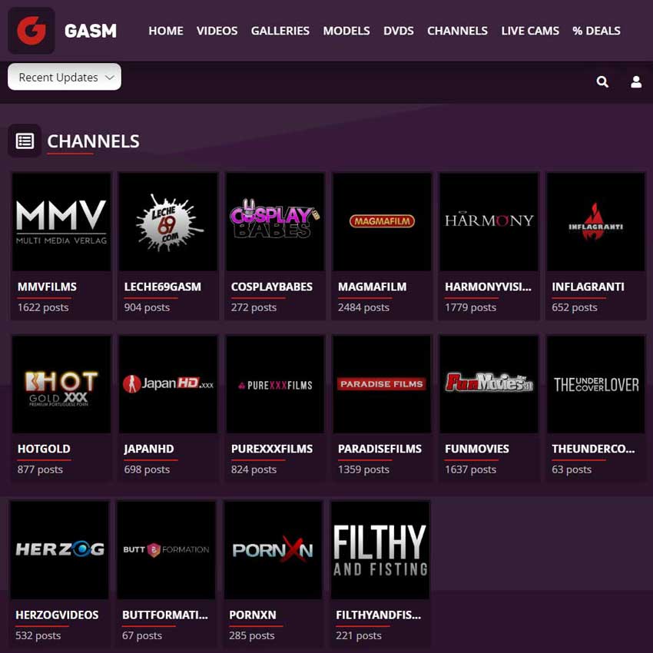Click the "532 posts" count text
Image resolution: width=653 pixels, height=653 pixels.
tap(38, 635)
